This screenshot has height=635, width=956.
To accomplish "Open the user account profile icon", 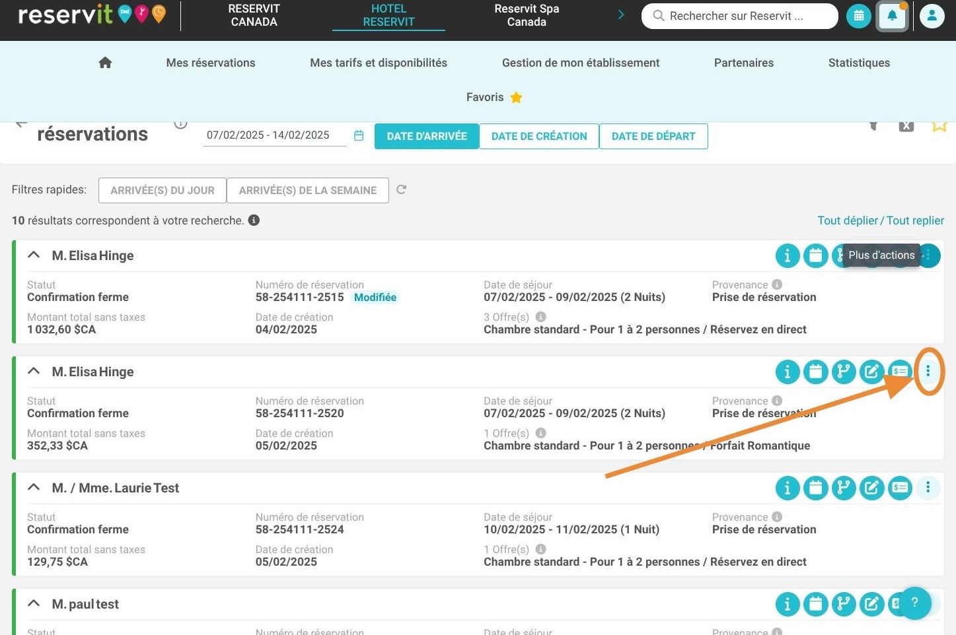I will click(x=932, y=16).
